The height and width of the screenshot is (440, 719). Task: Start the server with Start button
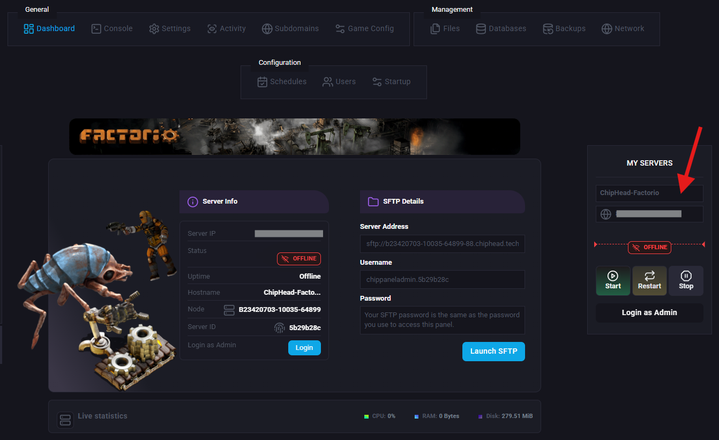pos(613,281)
